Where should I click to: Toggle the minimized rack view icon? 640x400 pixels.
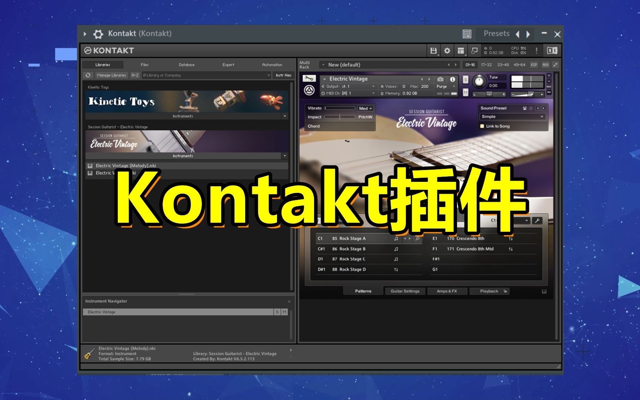474,51
